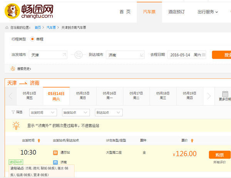Select 05月19日 周四 date tab
Viewport: 231px width, 178px height.
tap(189, 96)
